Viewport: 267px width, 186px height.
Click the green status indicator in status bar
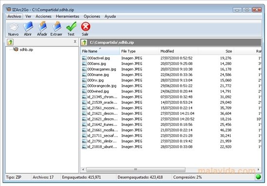pyautogui.click(x=258, y=177)
